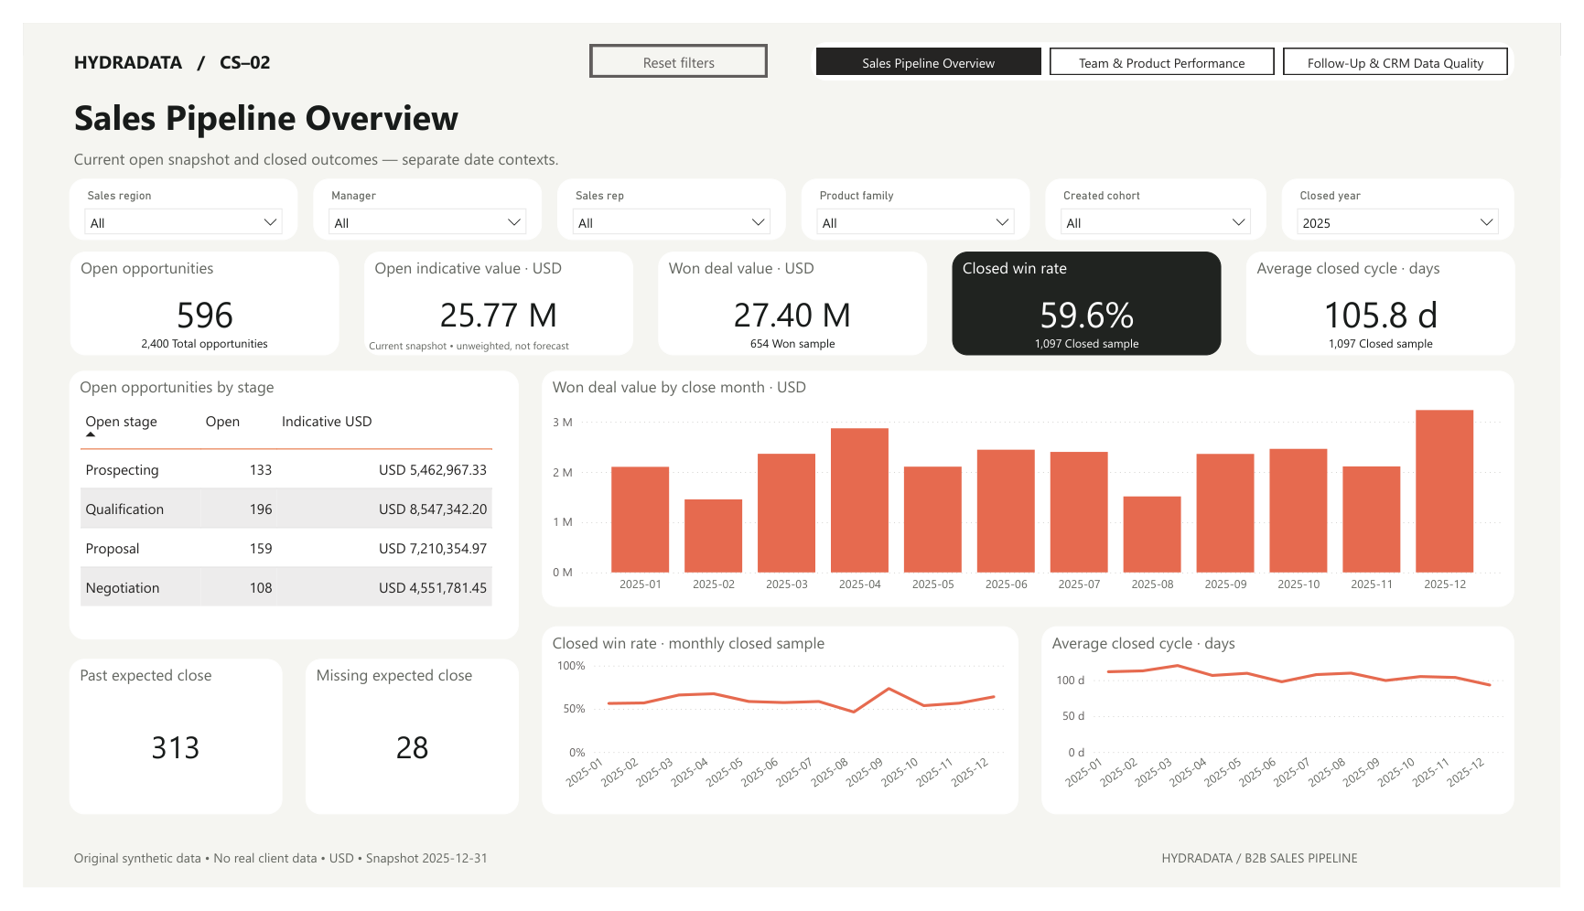Select the 2025-10 bar in won deal chart
The width and height of the screenshot is (1584, 911).
pos(1298,510)
